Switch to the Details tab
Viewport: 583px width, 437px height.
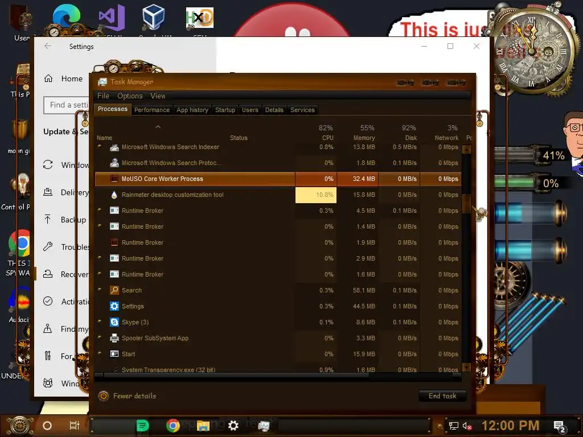click(274, 110)
